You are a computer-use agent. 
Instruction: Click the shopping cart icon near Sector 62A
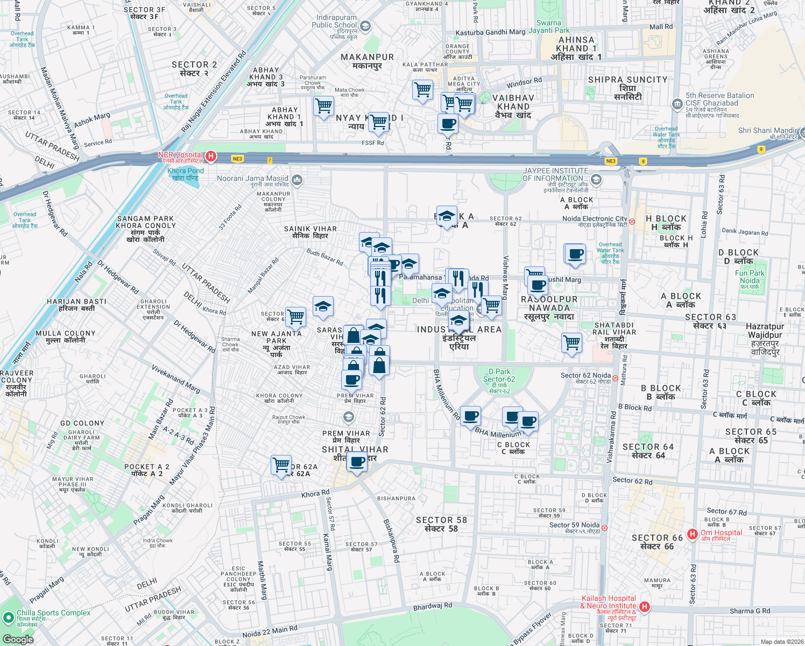(x=280, y=464)
